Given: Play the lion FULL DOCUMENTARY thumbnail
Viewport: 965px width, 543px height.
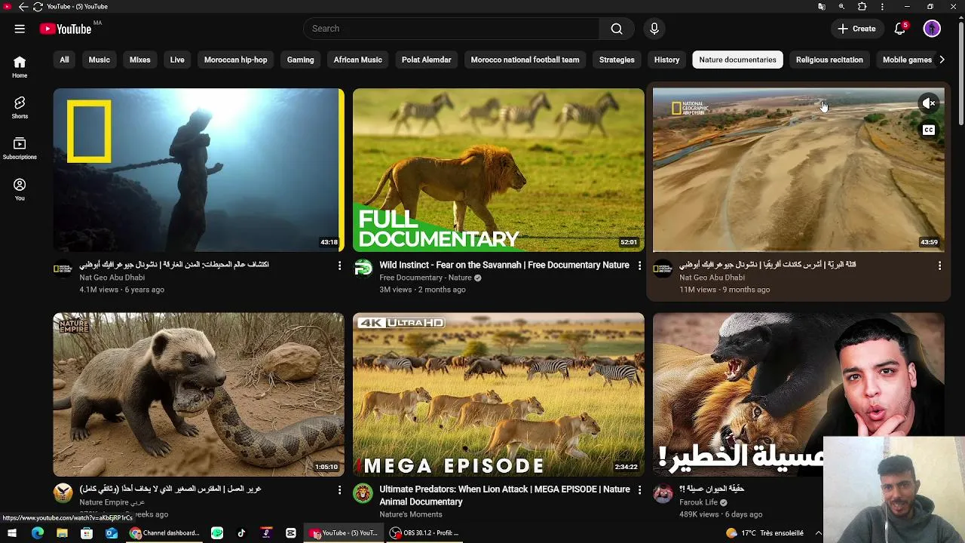Looking at the screenshot, I should click(x=498, y=170).
